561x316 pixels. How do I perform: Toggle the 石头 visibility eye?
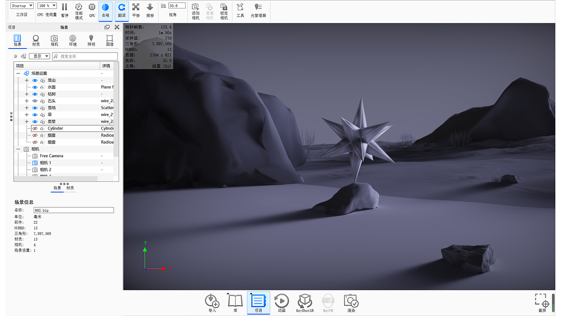pos(35,101)
